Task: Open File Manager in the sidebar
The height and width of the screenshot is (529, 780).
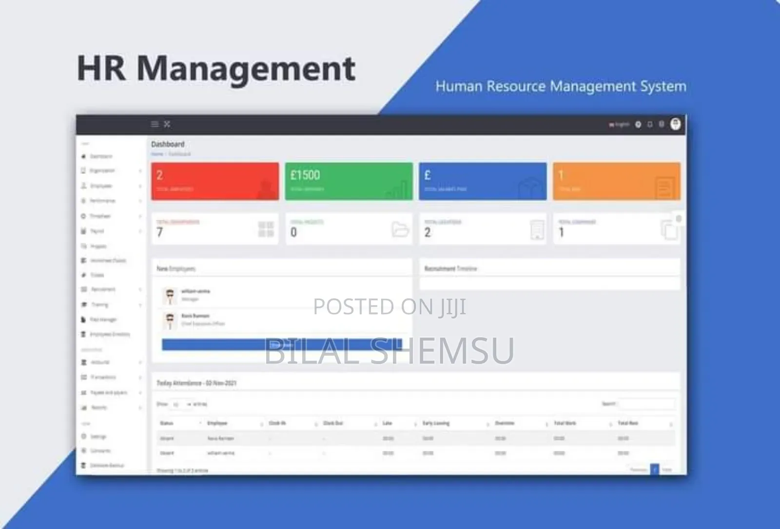Action: click(x=103, y=320)
